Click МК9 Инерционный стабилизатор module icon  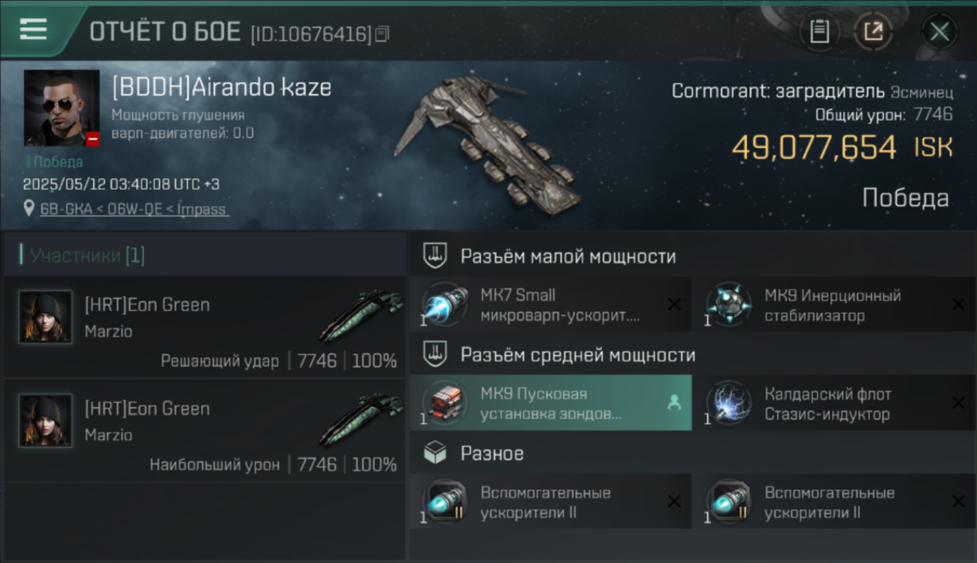[x=729, y=306]
